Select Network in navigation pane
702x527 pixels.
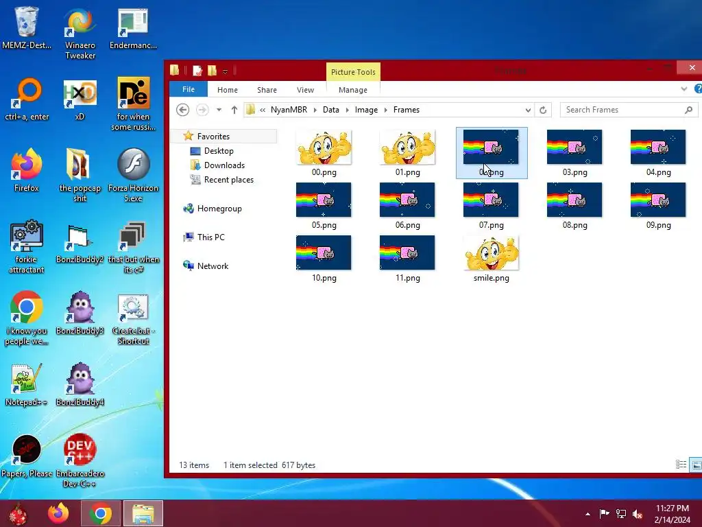[x=213, y=266]
